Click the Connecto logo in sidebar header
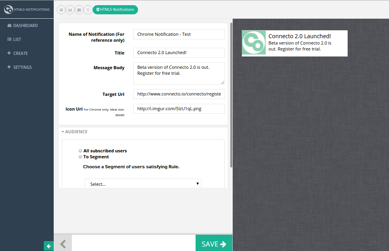The width and height of the screenshot is (389, 251). 8,10
